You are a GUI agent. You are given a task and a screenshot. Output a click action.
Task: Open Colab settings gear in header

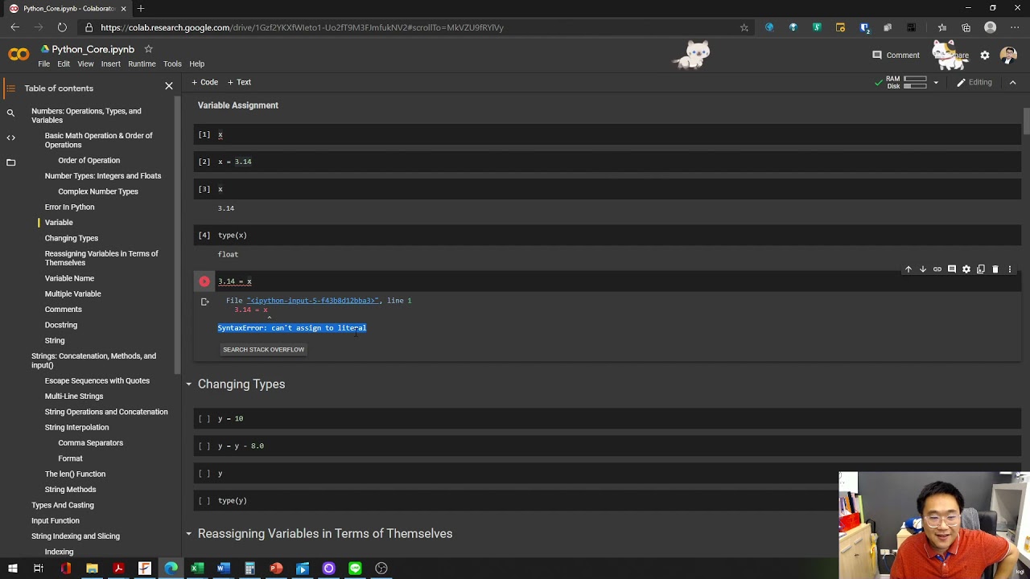[x=985, y=55]
